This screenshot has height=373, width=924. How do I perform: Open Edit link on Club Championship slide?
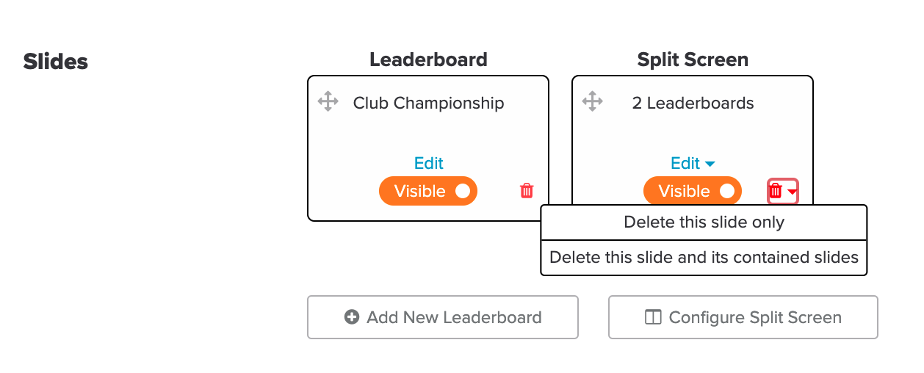[429, 163]
